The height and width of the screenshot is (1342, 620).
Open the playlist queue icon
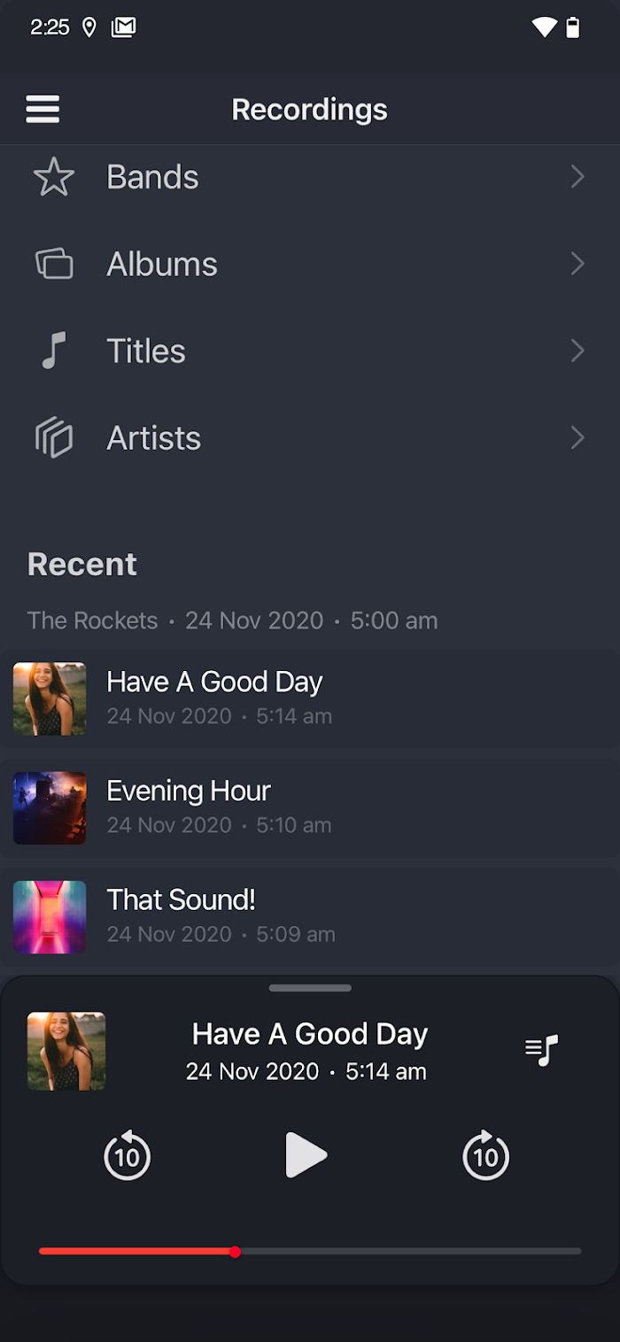(x=542, y=1051)
